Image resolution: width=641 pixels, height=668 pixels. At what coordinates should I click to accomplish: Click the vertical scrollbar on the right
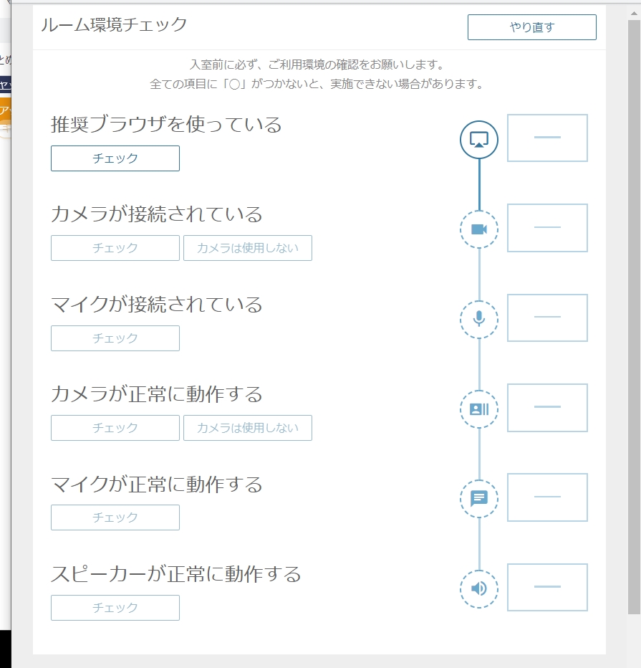click(634, 315)
